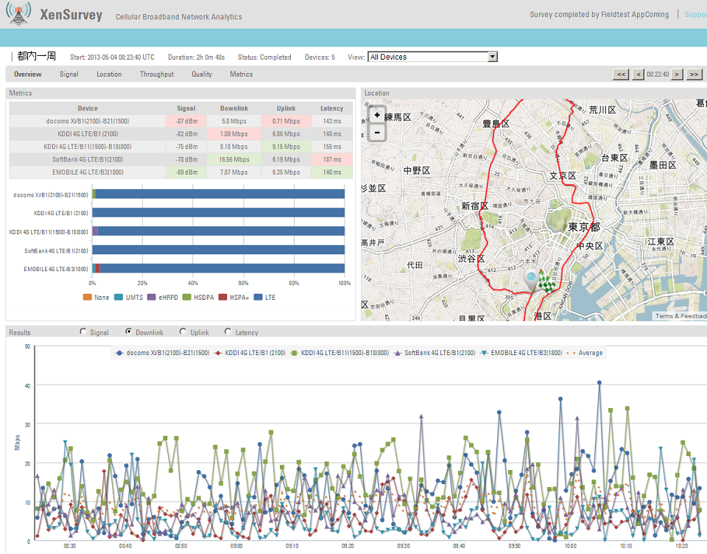Switch to the Overview tab

(x=27, y=74)
